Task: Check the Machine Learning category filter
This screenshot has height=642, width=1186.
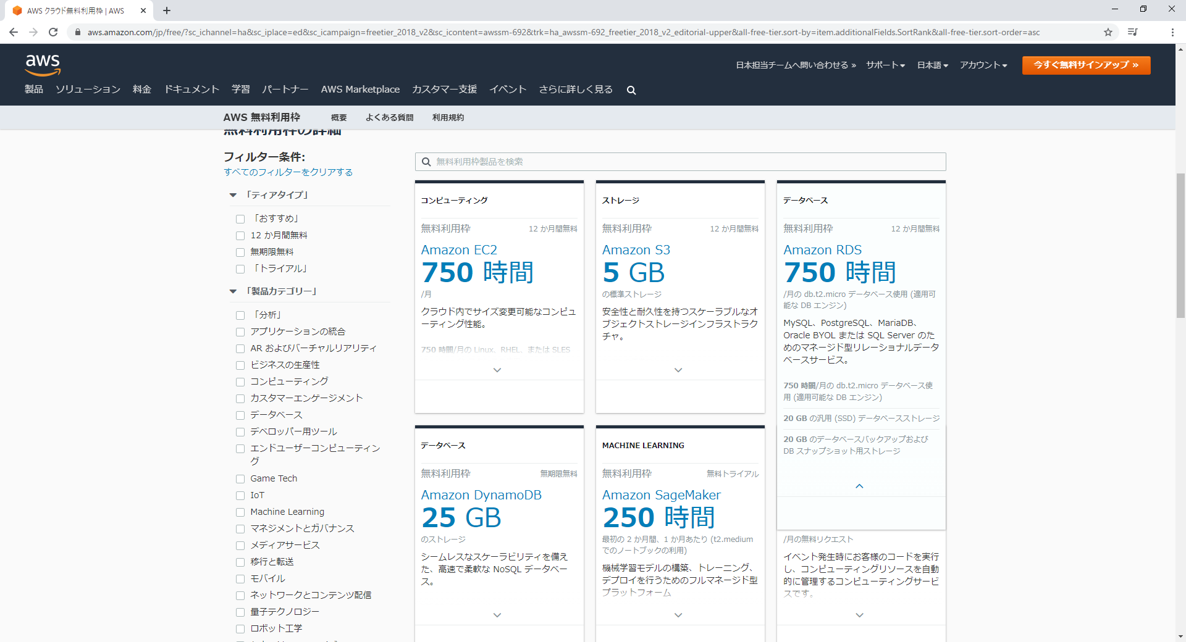Action: pos(240,512)
